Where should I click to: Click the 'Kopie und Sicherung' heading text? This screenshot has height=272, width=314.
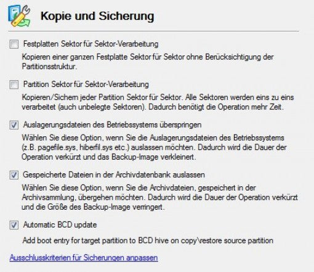[97, 16]
